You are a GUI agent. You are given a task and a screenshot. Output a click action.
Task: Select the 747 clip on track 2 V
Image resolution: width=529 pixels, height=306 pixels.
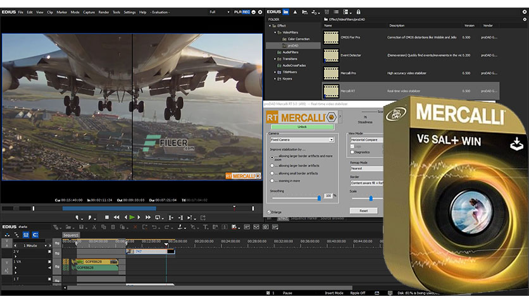pyautogui.click(x=151, y=252)
